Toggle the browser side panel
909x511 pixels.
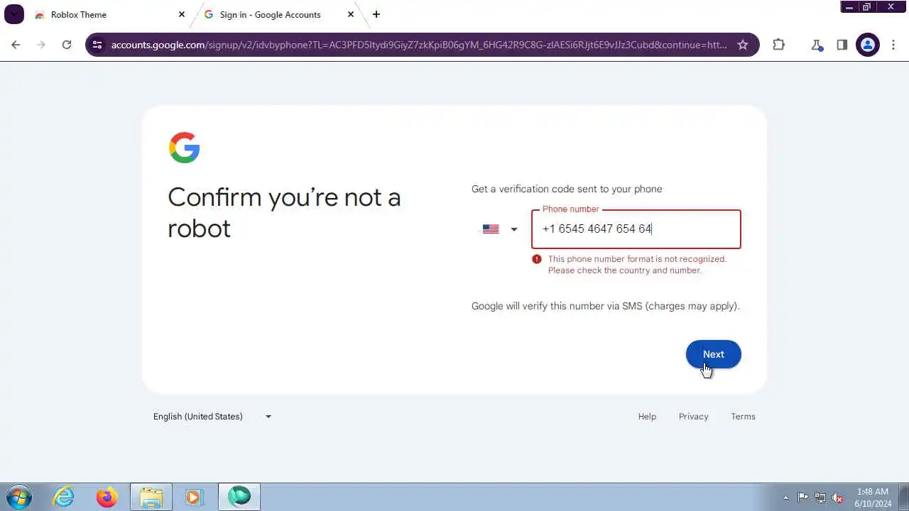coord(842,45)
